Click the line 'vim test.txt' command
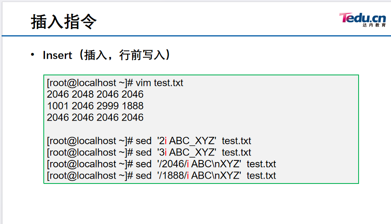 115,83
